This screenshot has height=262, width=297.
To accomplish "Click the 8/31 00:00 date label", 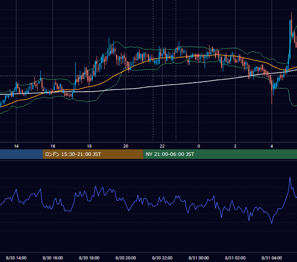I will click(199, 258).
